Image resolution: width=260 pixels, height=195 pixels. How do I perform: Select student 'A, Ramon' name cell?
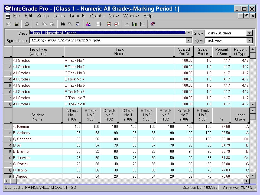pos(37,126)
